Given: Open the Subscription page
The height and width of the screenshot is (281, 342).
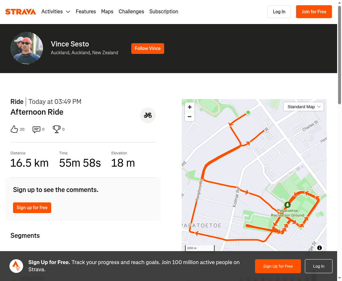Looking at the screenshot, I should coord(164,11).
